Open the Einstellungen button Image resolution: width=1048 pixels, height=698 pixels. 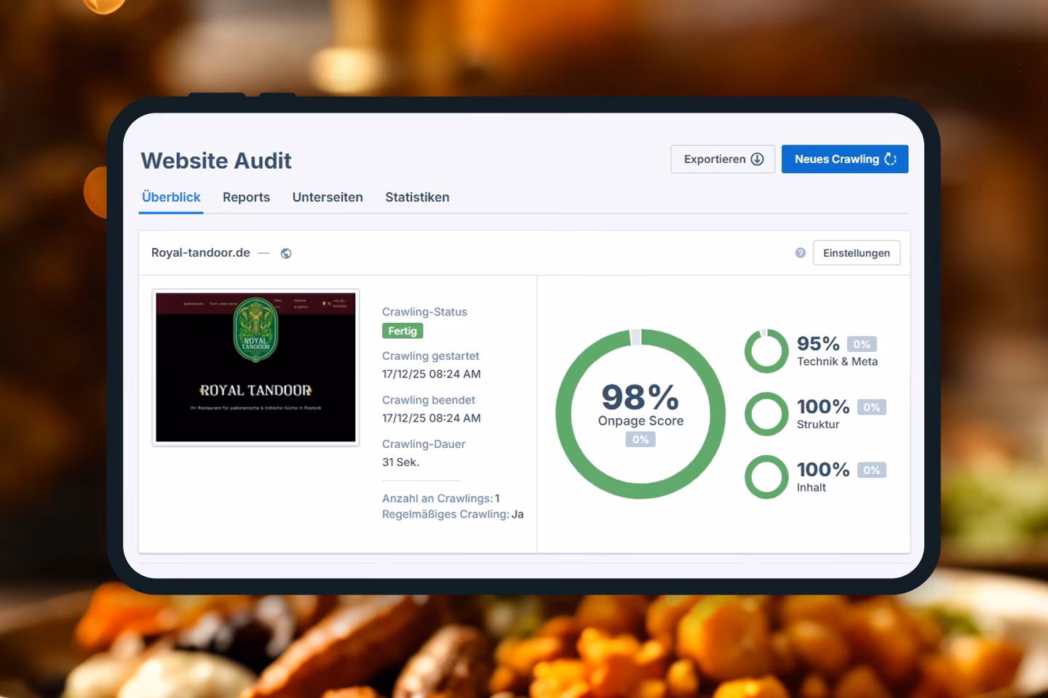[857, 252]
